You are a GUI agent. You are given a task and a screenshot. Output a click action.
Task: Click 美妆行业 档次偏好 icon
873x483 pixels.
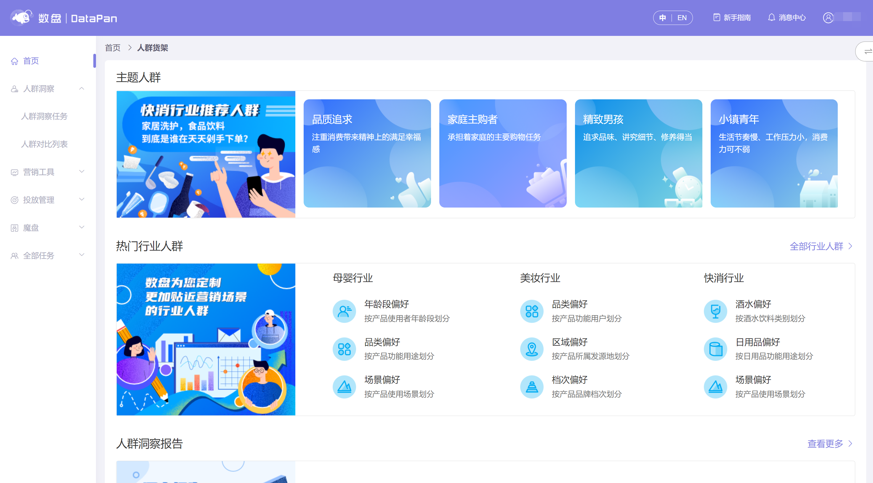click(532, 387)
